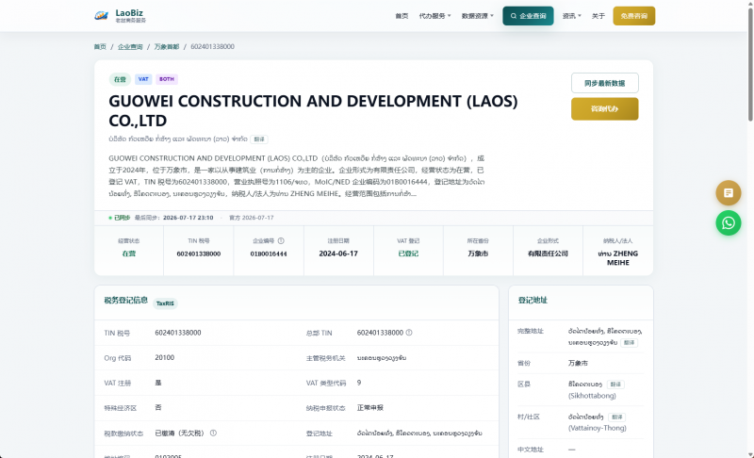Screen dimensions: 754x458
Task: Click the 正常申报 filing status
Action: pos(369,407)
